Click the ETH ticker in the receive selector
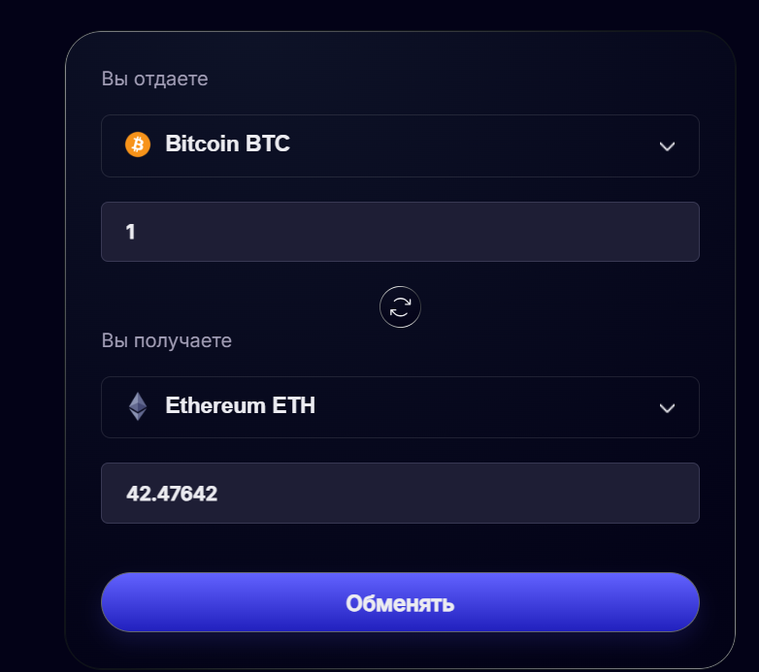759x672 pixels. [x=293, y=405]
